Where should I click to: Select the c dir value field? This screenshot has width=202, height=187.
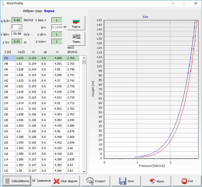point(57,34)
